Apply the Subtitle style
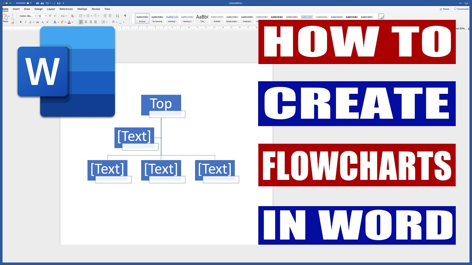The width and height of the screenshot is (472, 265). point(217,18)
